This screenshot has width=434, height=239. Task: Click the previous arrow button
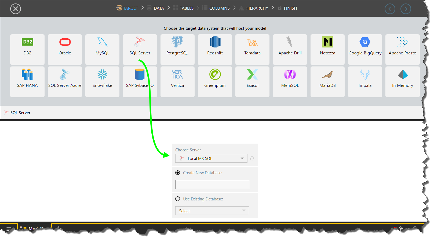pyautogui.click(x=390, y=9)
